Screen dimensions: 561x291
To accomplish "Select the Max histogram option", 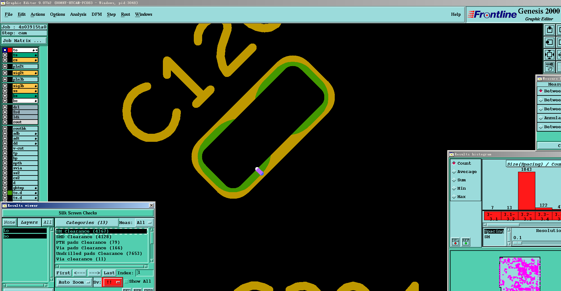I will [x=454, y=196].
